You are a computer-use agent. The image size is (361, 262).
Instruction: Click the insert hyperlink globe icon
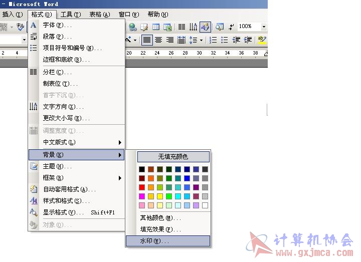click(132, 27)
